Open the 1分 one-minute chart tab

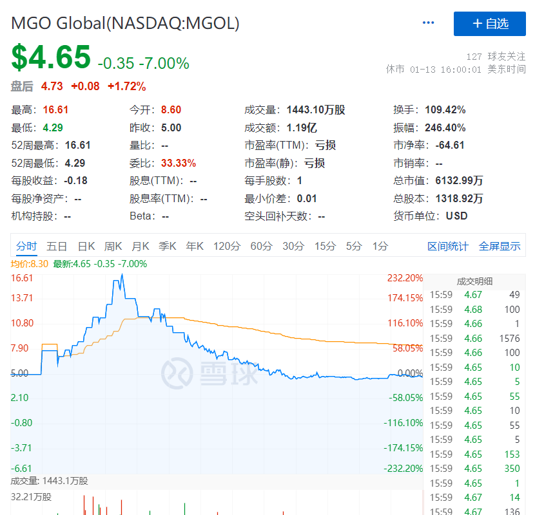[x=379, y=246]
